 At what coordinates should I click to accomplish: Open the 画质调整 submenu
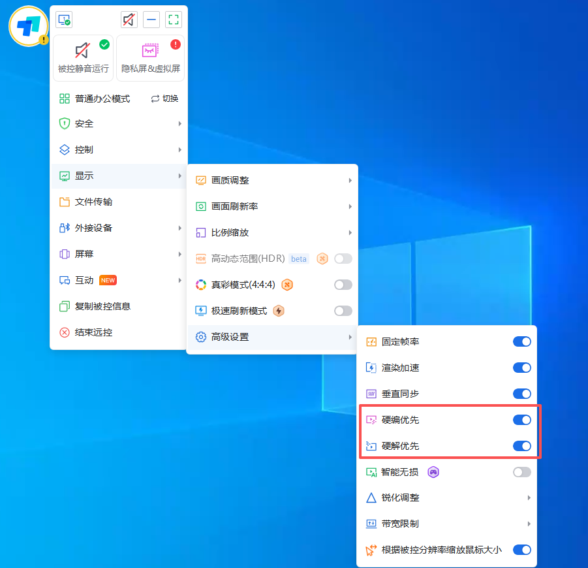(x=273, y=180)
